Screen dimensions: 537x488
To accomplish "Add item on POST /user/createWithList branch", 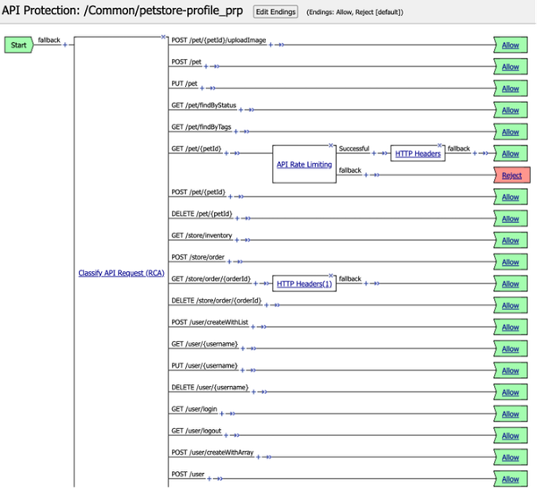I will pos(252,327).
